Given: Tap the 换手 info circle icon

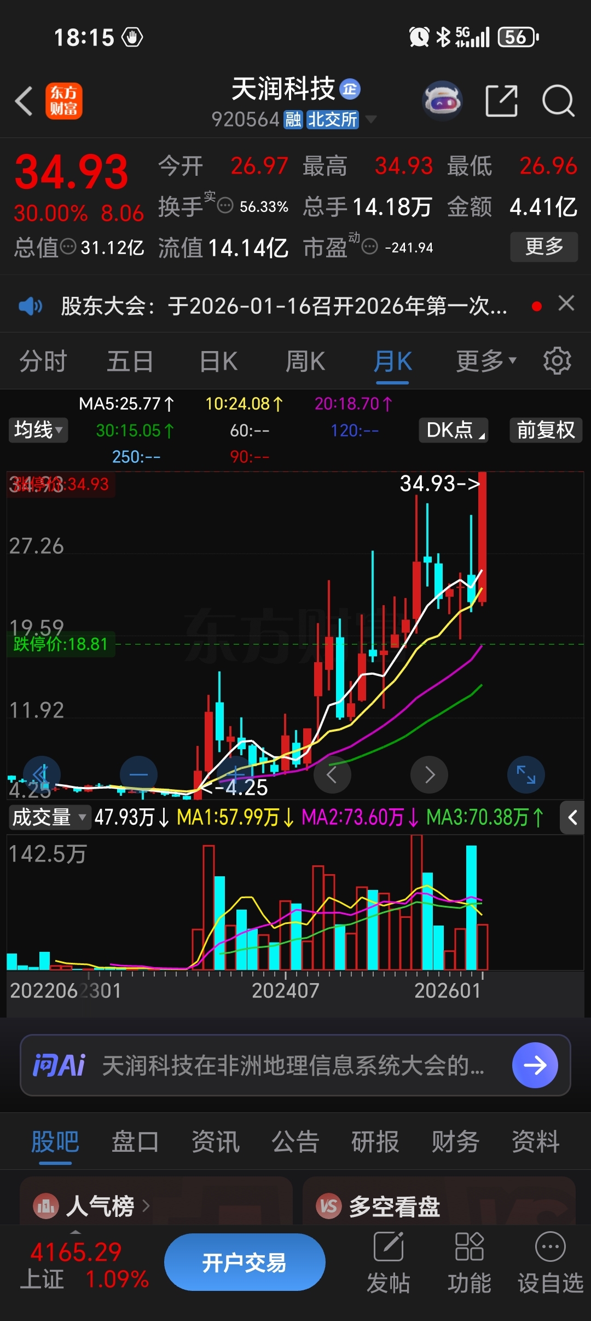Looking at the screenshot, I should (x=225, y=206).
